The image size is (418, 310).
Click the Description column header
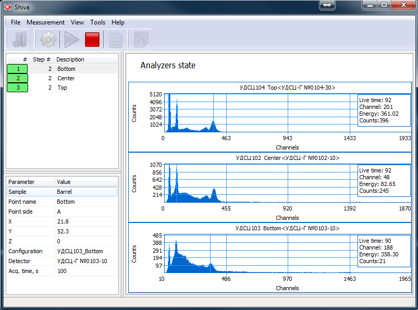point(70,59)
